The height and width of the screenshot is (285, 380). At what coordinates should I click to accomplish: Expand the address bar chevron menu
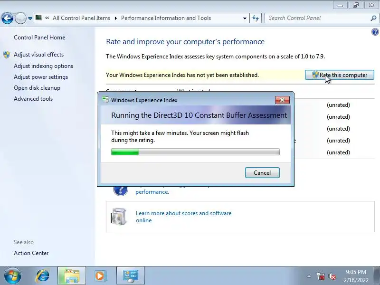47,18
